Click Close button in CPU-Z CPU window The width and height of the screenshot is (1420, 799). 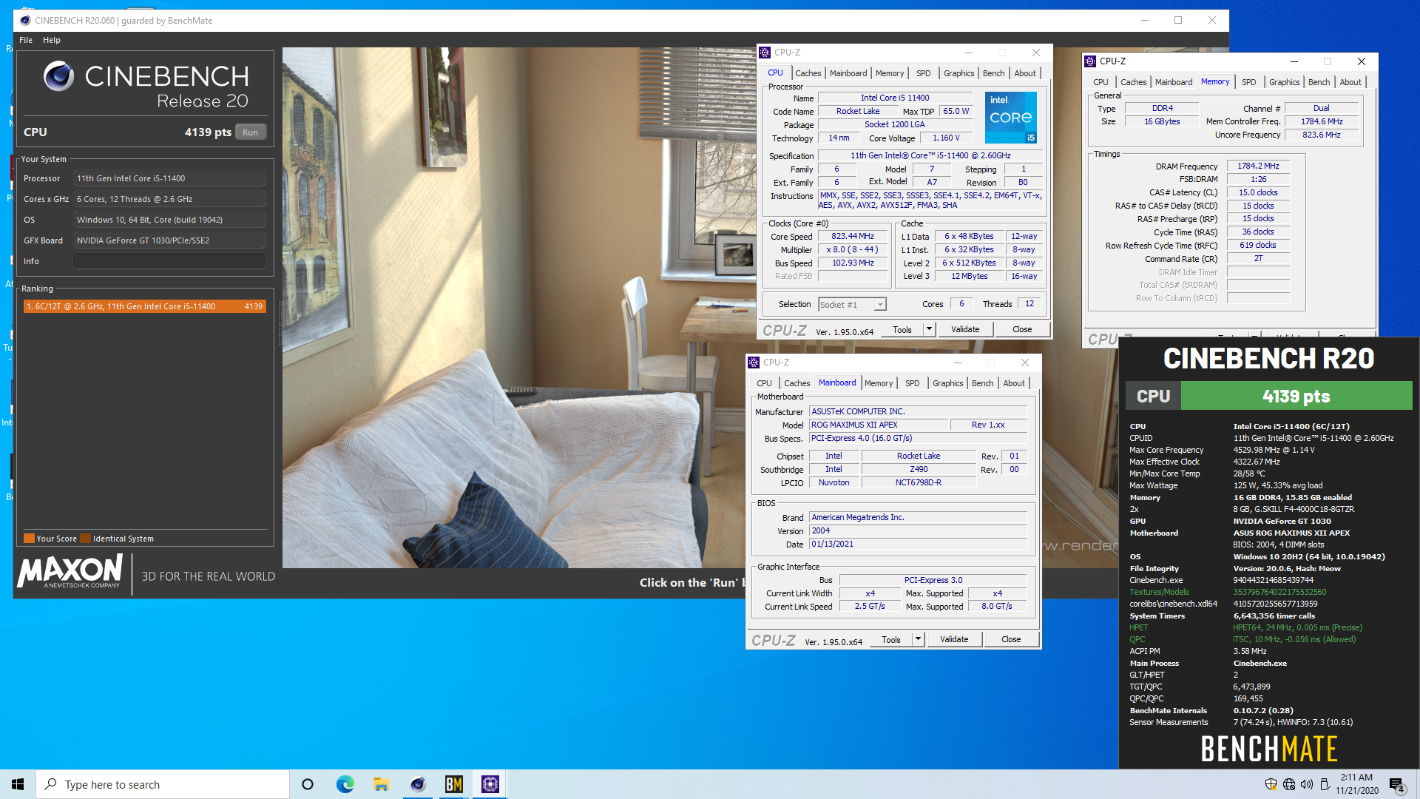1022,329
